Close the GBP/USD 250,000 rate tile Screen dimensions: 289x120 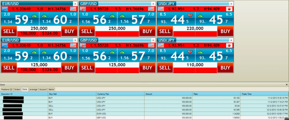pyautogui.click(x=153, y=4)
